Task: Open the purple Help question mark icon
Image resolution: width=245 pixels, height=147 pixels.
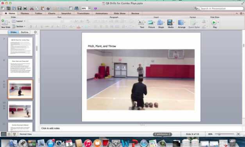Action: coord(95,8)
